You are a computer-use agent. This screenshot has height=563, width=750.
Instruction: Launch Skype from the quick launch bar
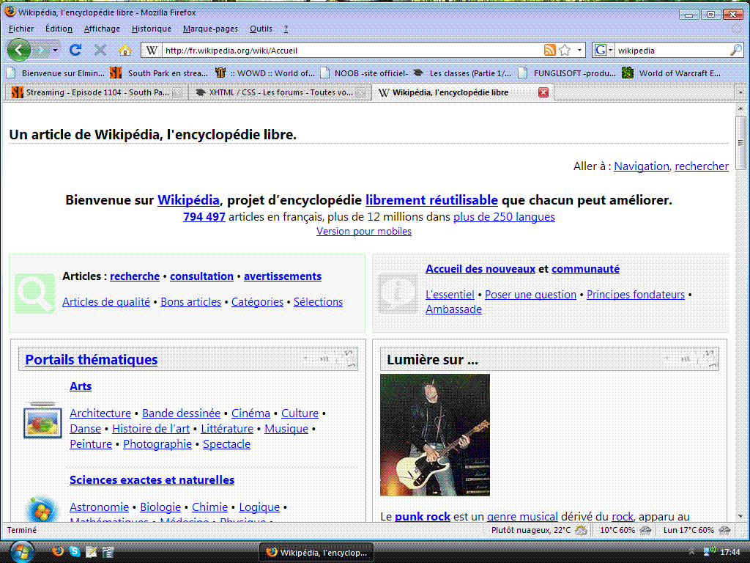pyautogui.click(x=75, y=551)
